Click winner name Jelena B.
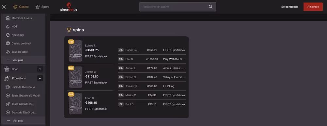 91,72
